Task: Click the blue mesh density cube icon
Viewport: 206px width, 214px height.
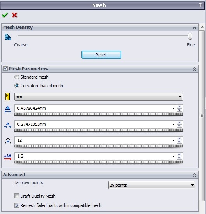Action: coord(8,37)
